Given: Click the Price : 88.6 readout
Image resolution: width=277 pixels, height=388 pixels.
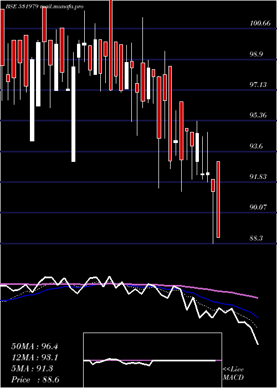Looking at the screenshot, I should point(35,380).
